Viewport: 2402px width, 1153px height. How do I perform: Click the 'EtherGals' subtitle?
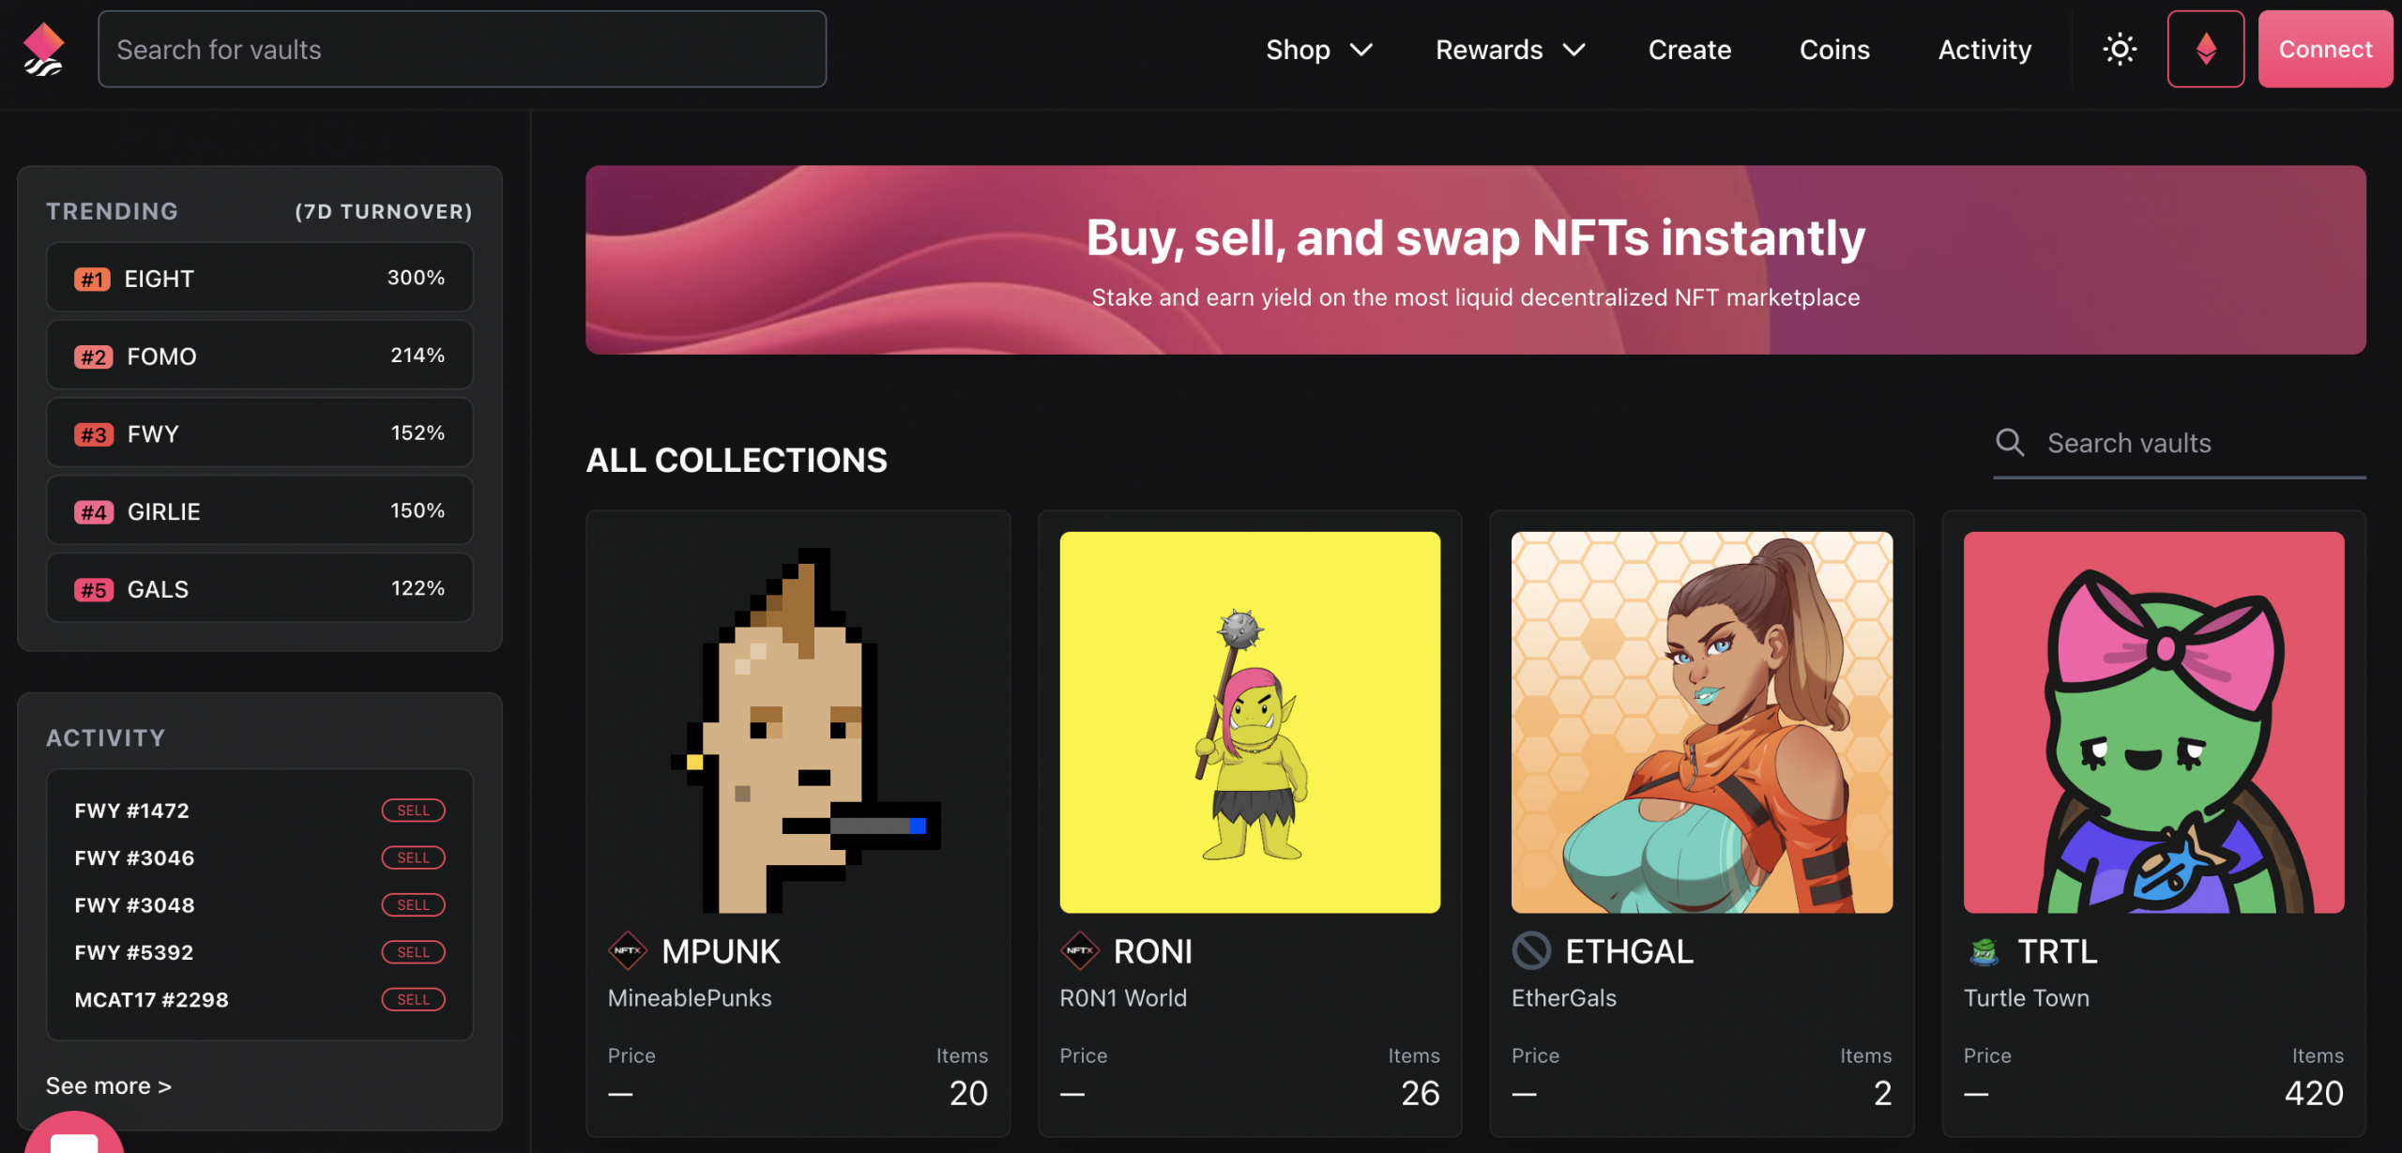1564,997
